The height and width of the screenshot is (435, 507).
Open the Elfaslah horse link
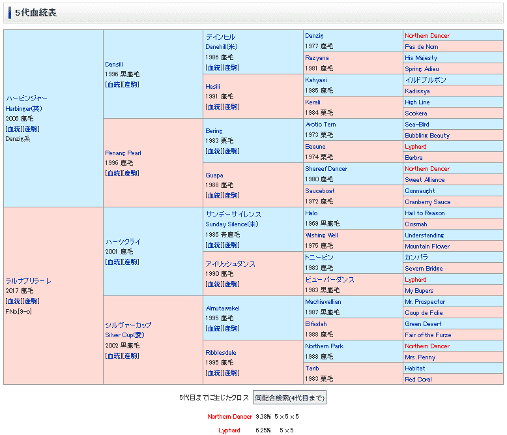(316, 324)
